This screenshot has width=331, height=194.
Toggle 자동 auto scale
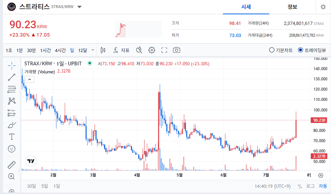pyautogui.click(x=323, y=186)
